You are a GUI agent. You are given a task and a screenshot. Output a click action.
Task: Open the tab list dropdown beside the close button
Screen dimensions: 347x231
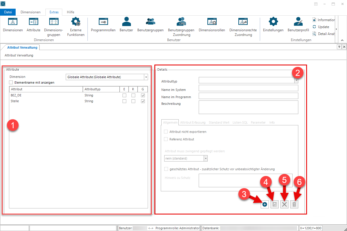click(x=339, y=47)
